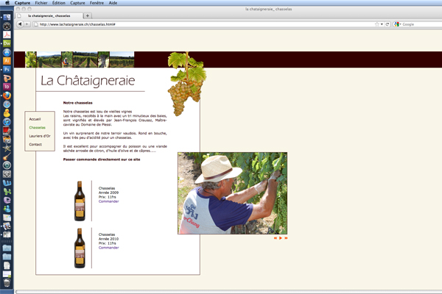Select the la chataigneraie_chasselas tab
This screenshot has height=294, width=442.
pyautogui.click(x=49, y=15)
